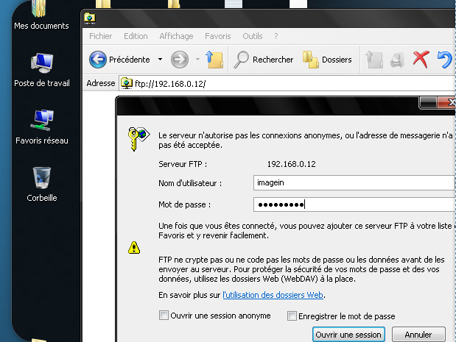
Task: Click the key icon in login dialog
Action: pyautogui.click(x=138, y=139)
